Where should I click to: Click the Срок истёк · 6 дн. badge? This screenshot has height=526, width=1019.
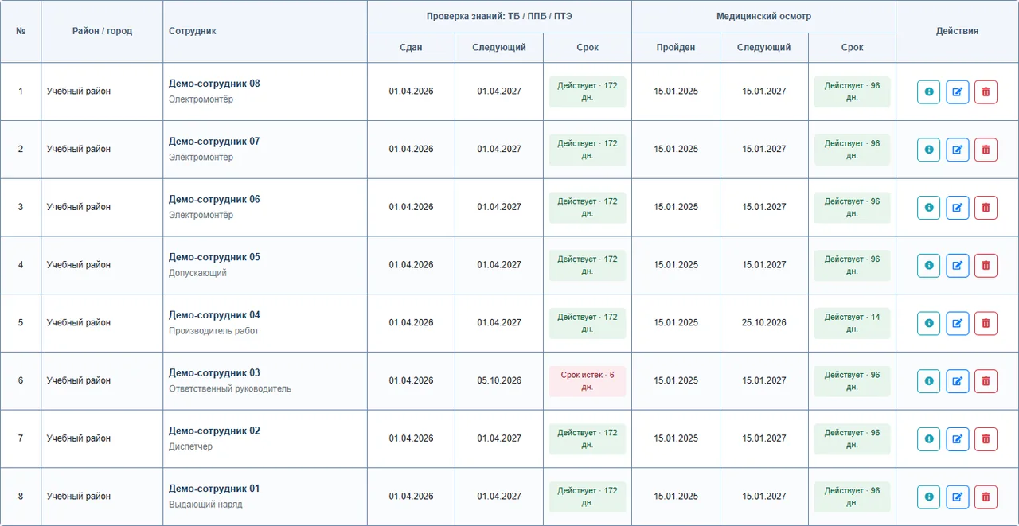click(588, 381)
